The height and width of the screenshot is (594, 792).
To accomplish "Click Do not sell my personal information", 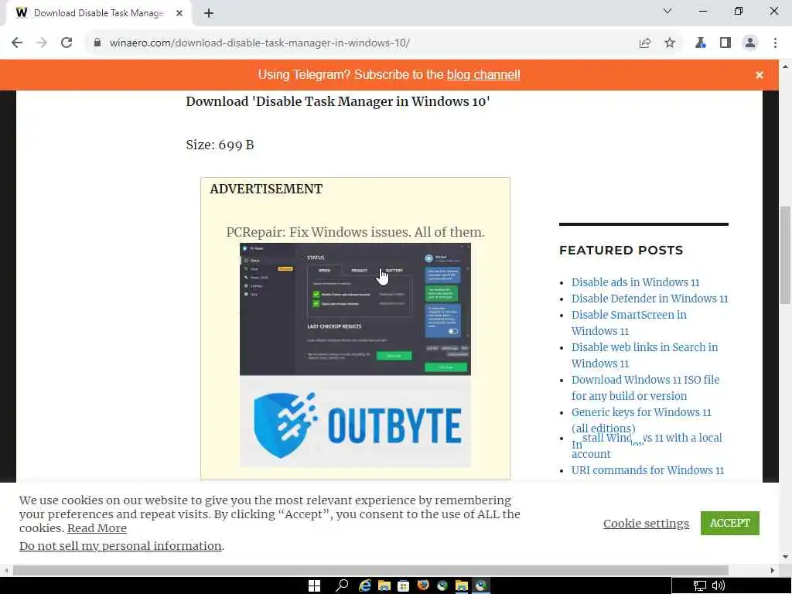I will click(x=120, y=546).
